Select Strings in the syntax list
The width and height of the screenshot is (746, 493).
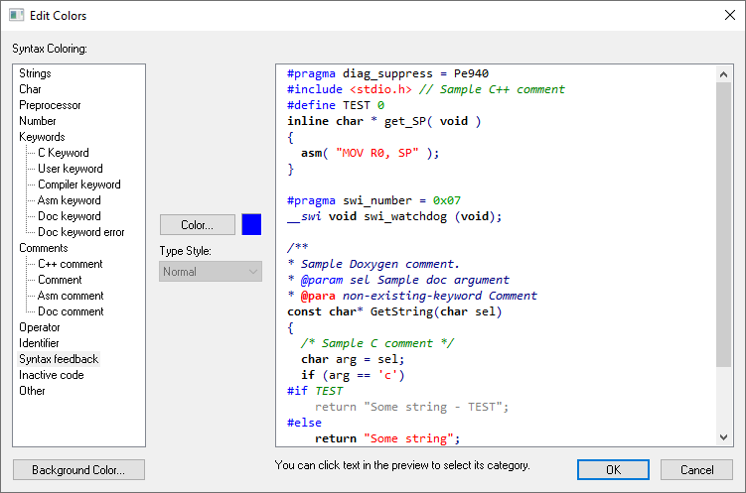pos(35,73)
